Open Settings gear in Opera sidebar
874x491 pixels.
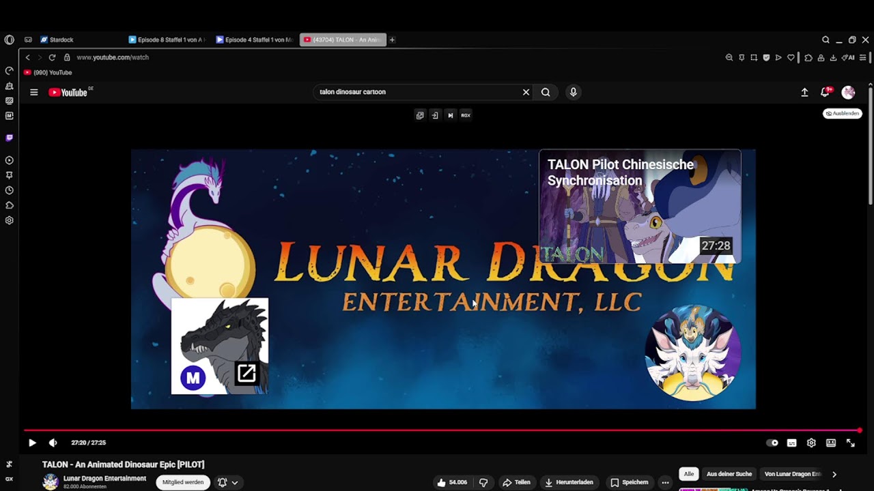click(x=9, y=220)
